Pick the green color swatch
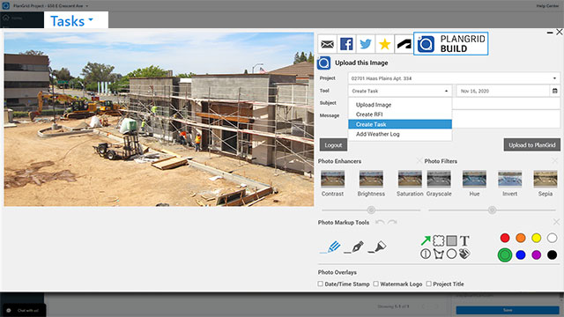 point(505,254)
